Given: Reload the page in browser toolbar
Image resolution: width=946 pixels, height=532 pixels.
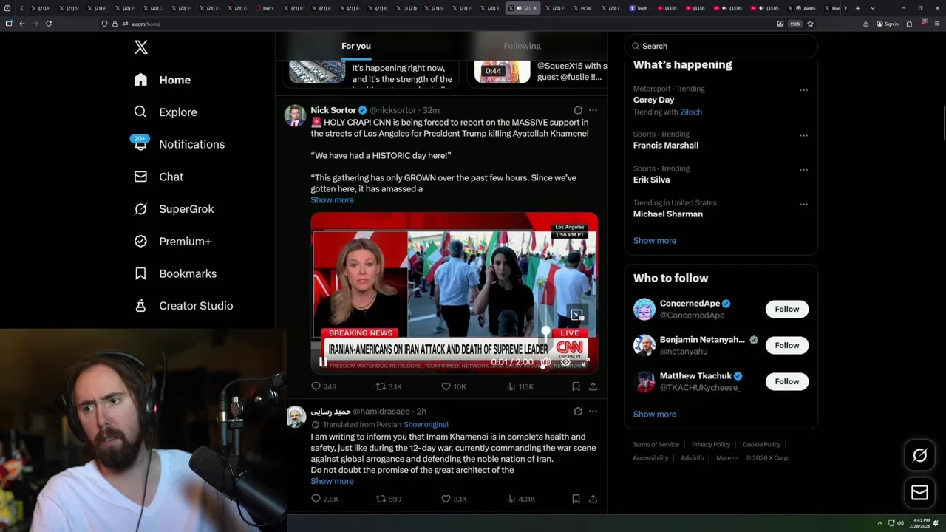Looking at the screenshot, I should [49, 24].
